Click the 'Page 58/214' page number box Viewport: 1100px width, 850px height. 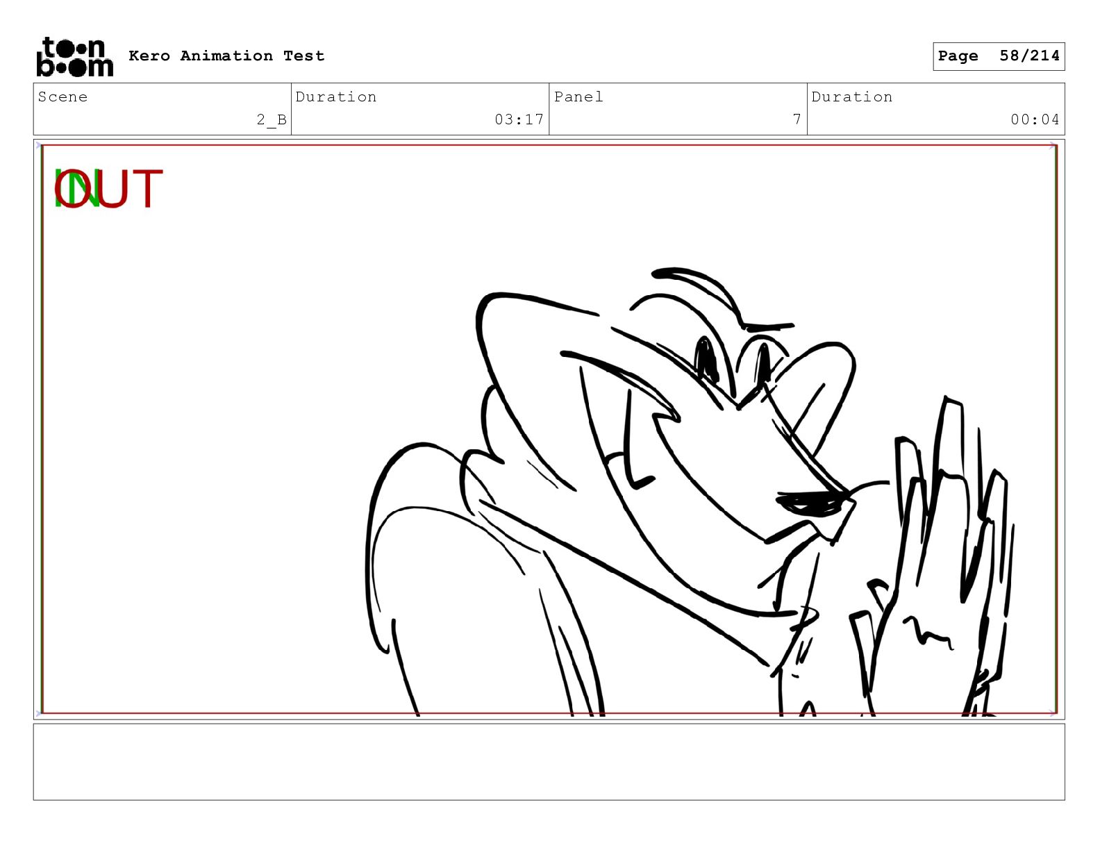pyautogui.click(x=999, y=56)
